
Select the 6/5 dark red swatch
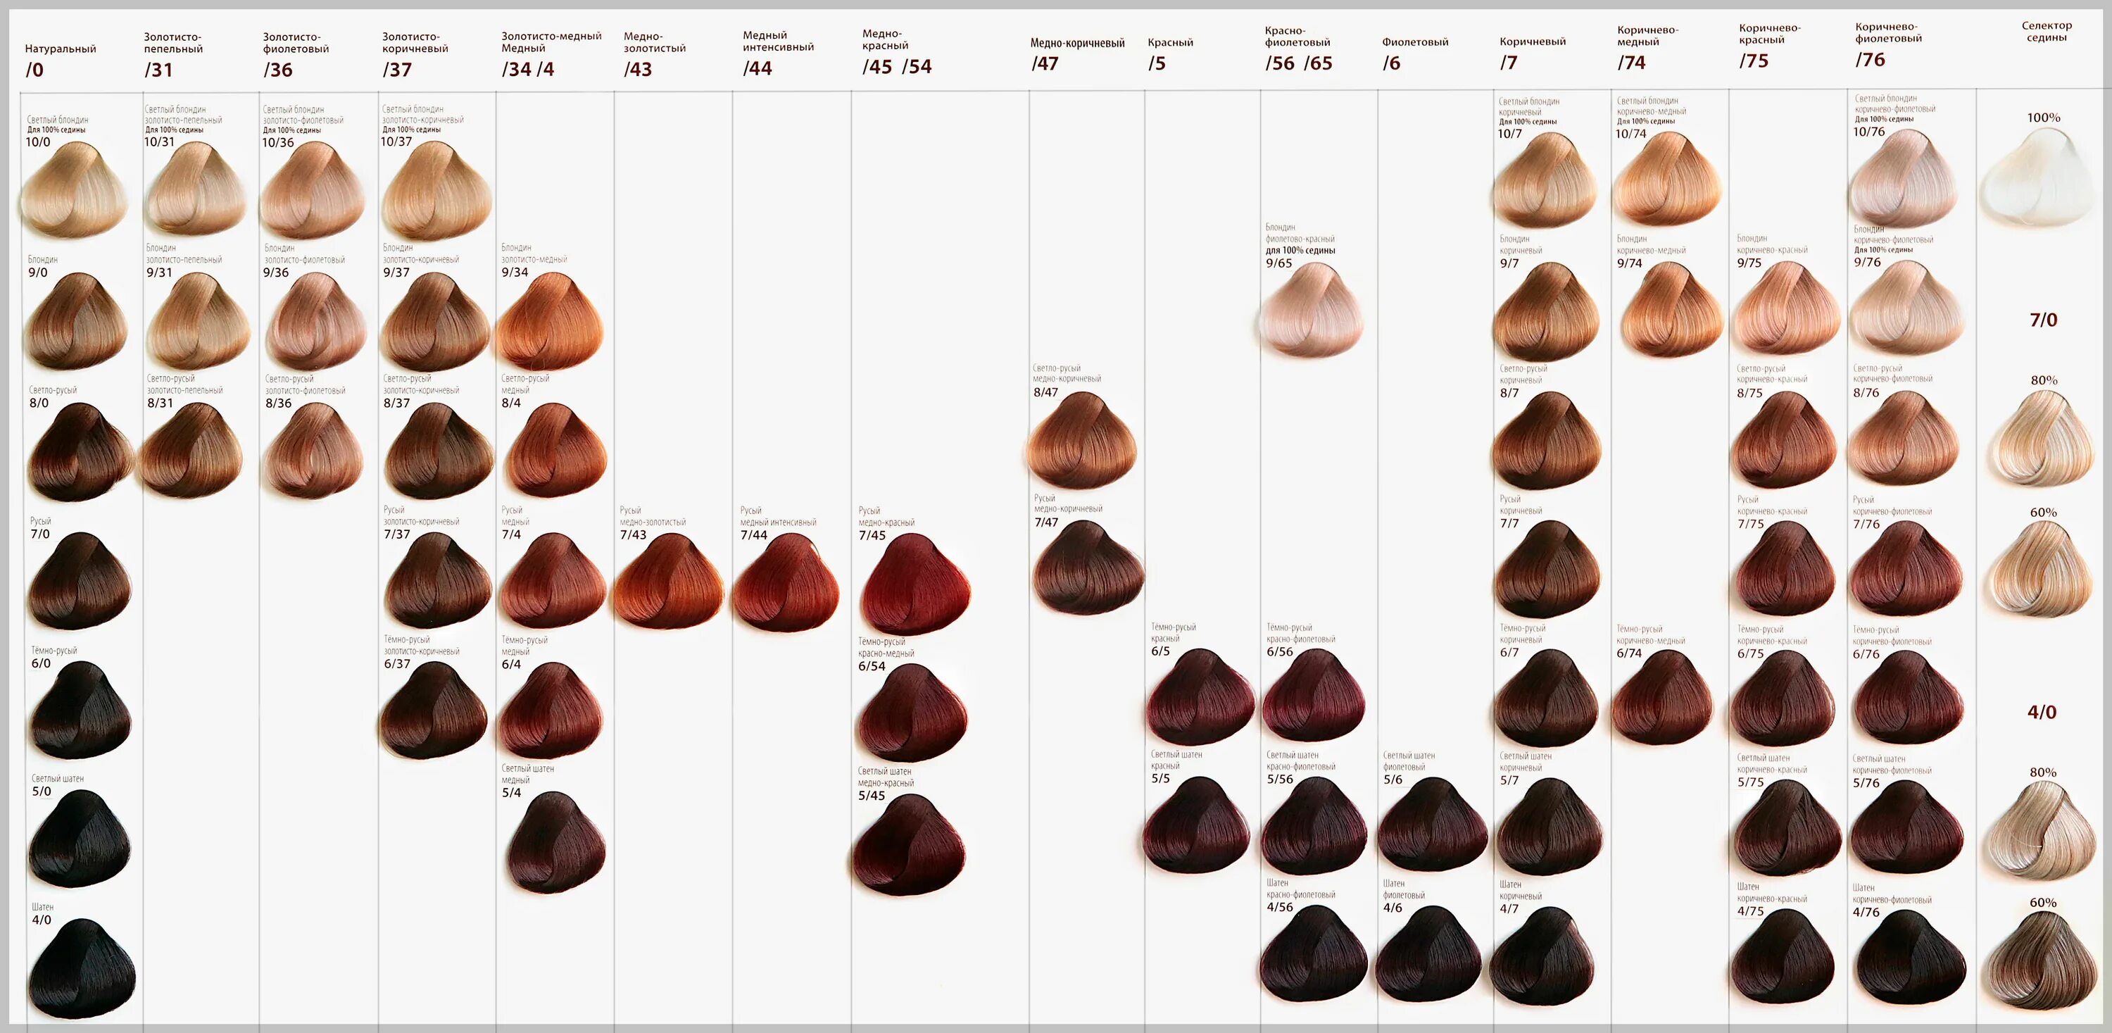coord(1200,698)
